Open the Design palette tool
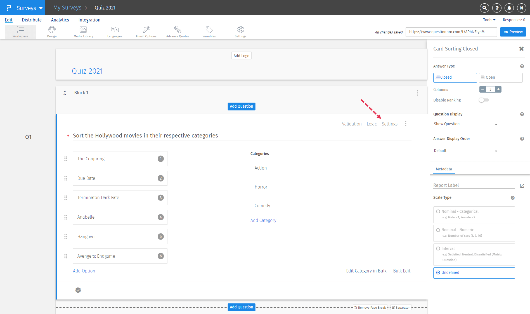530x314 pixels. click(x=52, y=32)
